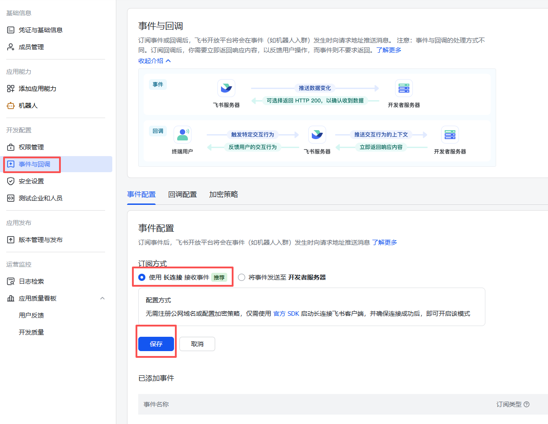548x424 pixels.
Task: Navigate to 测试企业和人员
Action: [41, 198]
